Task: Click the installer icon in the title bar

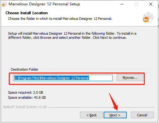Action: tap(4, 4)
